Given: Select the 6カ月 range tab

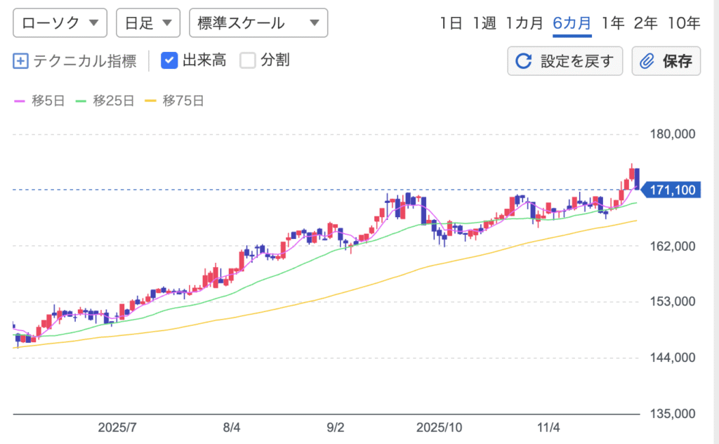Looking at the screenshot, I should tap(572, 22).
